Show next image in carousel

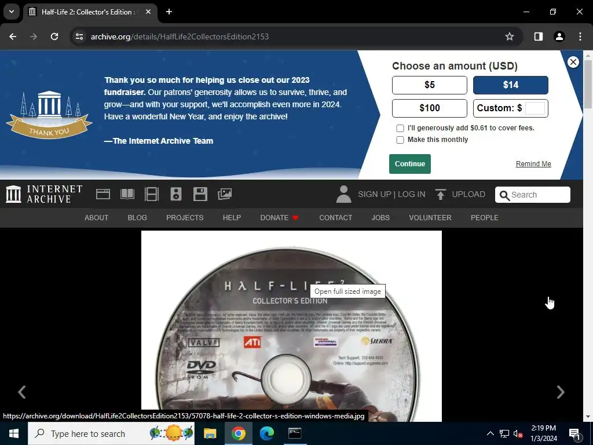click(x=561, y=392)
